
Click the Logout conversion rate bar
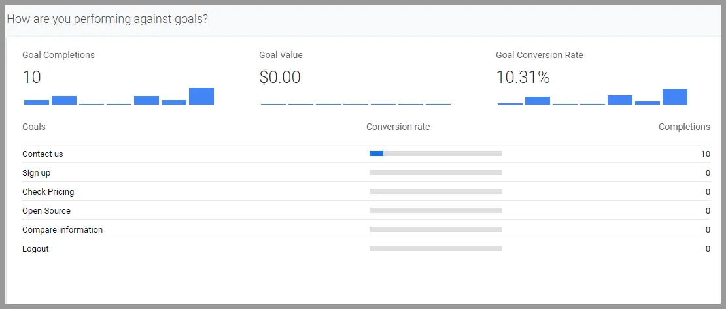click(436, 248)
